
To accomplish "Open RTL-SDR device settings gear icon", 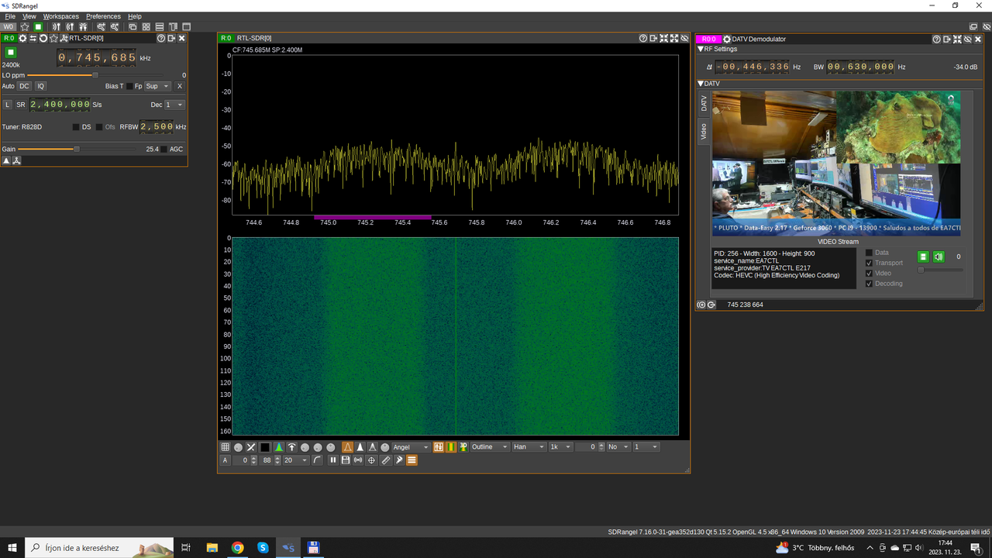I will 22,38.
